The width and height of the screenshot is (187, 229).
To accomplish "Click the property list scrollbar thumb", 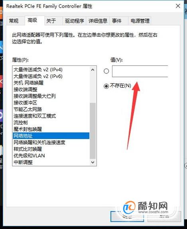I will point(93,131).
